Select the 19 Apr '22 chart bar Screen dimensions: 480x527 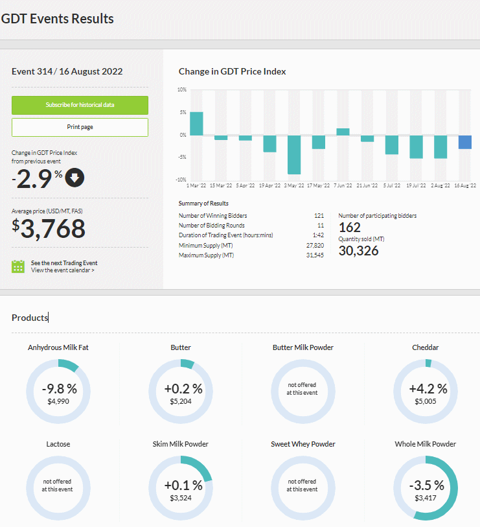pos(269,144)
